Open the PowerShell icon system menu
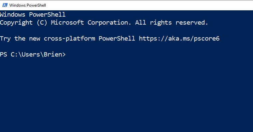This screenshot has height=132, width=253. pos(5,5)
